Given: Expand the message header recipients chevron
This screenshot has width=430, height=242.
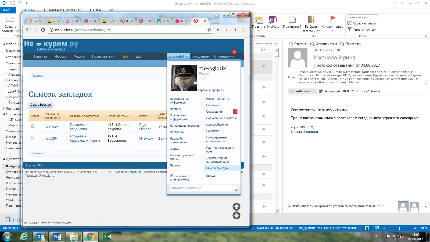Looking at the screenshot, I should (x=425, y=84).
